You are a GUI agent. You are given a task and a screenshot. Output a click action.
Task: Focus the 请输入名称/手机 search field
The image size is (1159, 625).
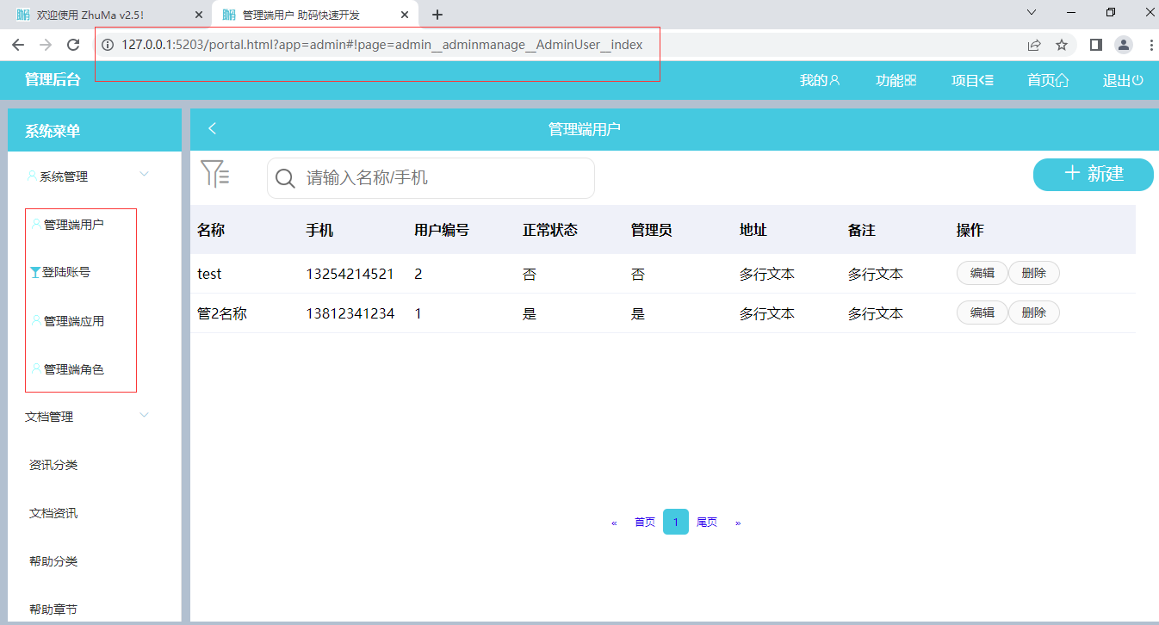pos(431,178)
